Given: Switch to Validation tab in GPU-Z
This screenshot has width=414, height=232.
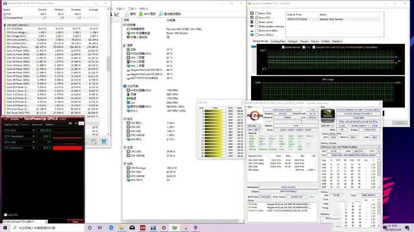Looking at the screenshot, I should (x=50, y=124).
